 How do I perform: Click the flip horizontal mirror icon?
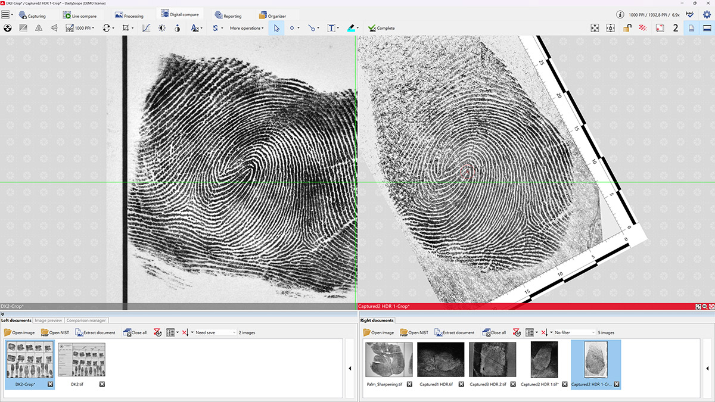tap(39, 28)
